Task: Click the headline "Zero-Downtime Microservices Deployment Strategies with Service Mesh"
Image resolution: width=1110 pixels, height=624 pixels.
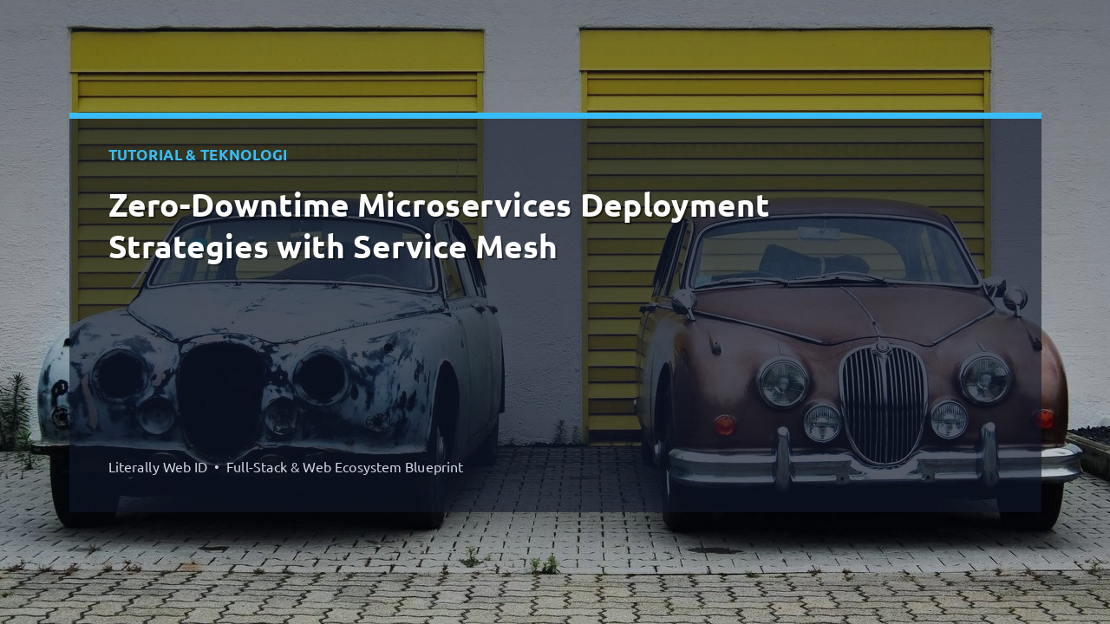Action: pyautogui.click(x=439, y=227)
